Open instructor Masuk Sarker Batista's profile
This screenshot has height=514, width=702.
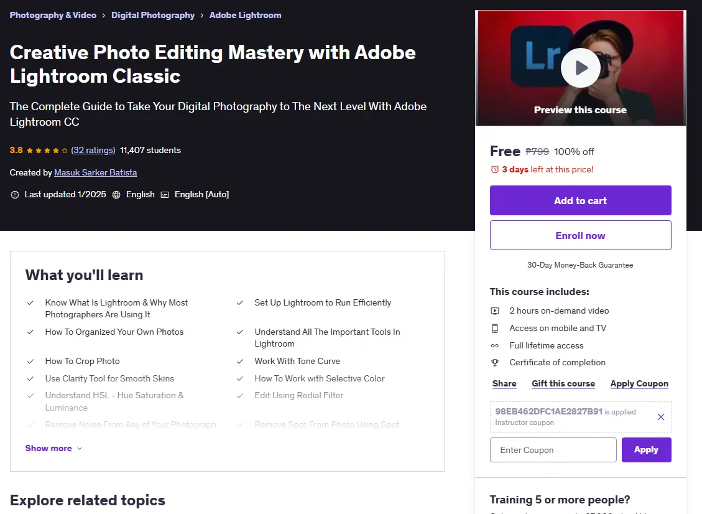tap(95, 172)
